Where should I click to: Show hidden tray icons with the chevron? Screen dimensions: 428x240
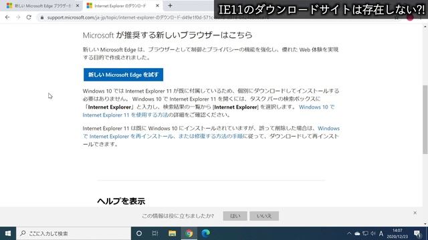[349, 233]
